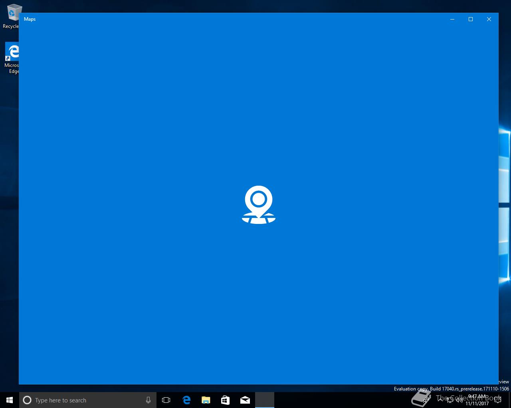Launch Microsoft Edge from the taskbar
This screenshot has width=511, height=408.
coord(186,400)
